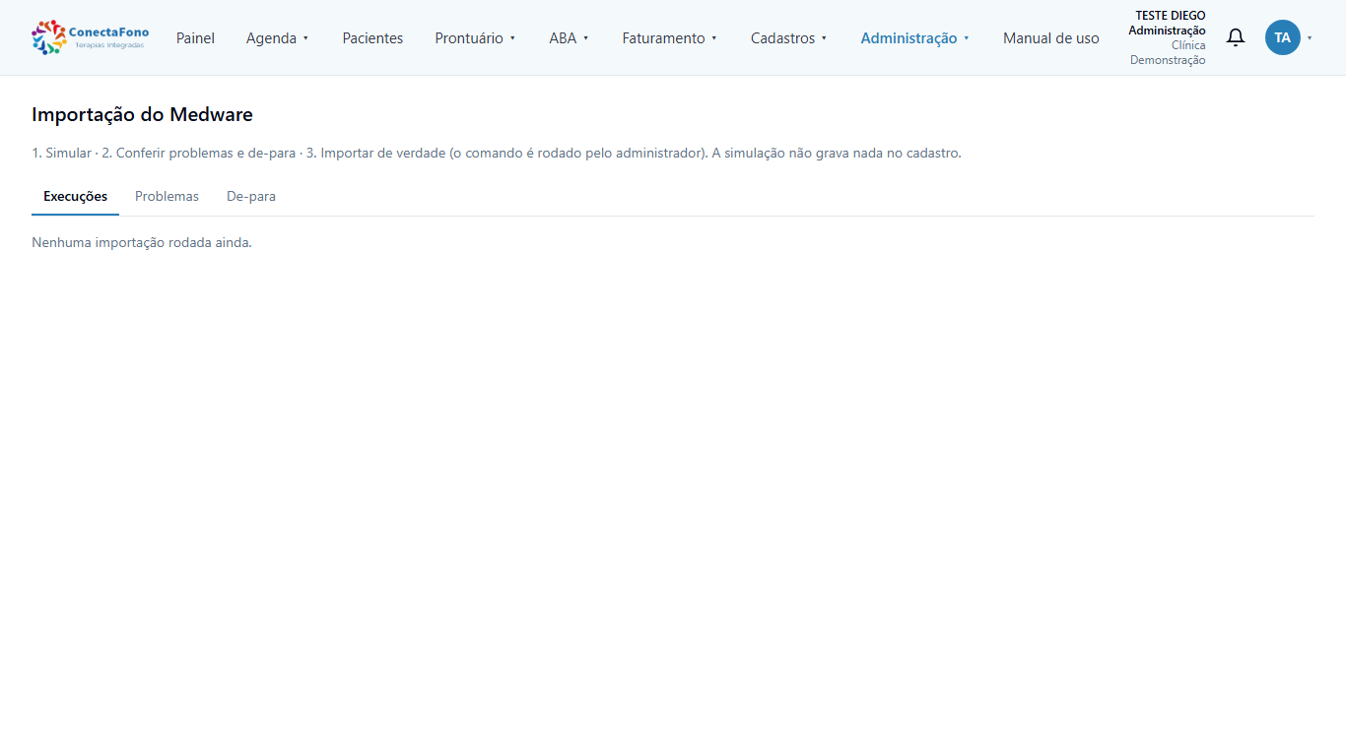Open the Cadastros dropdown

789,38
